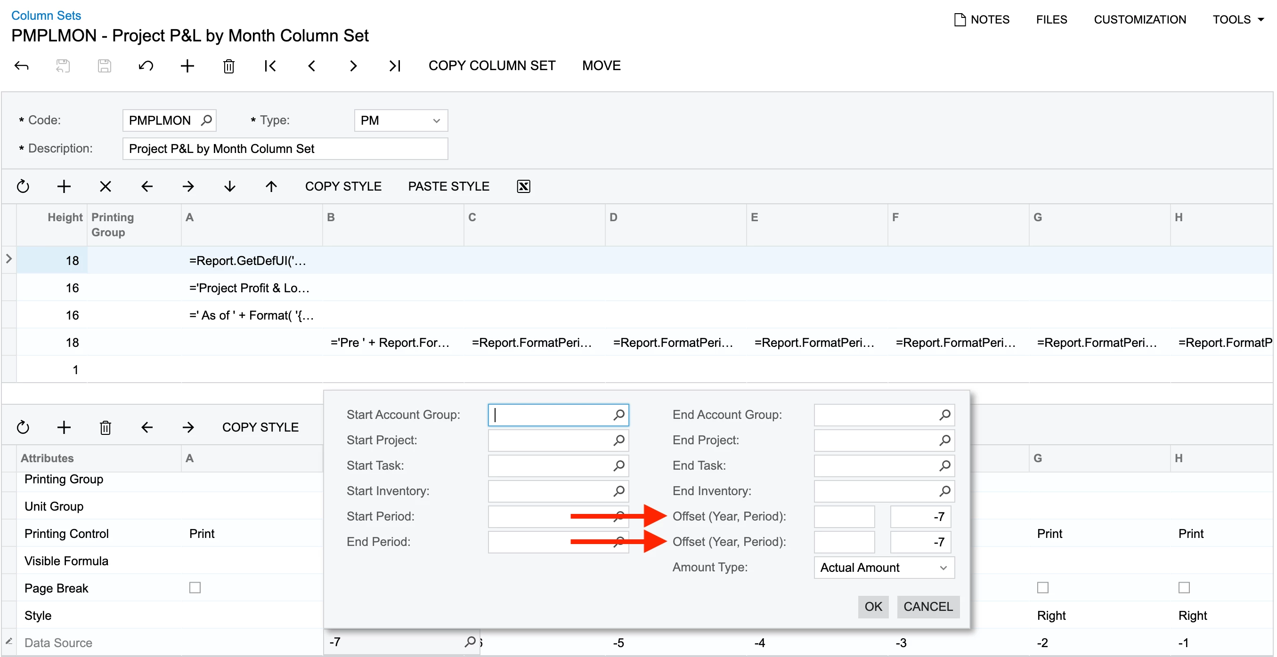Click the Start Project input field

tap(550, 440)
